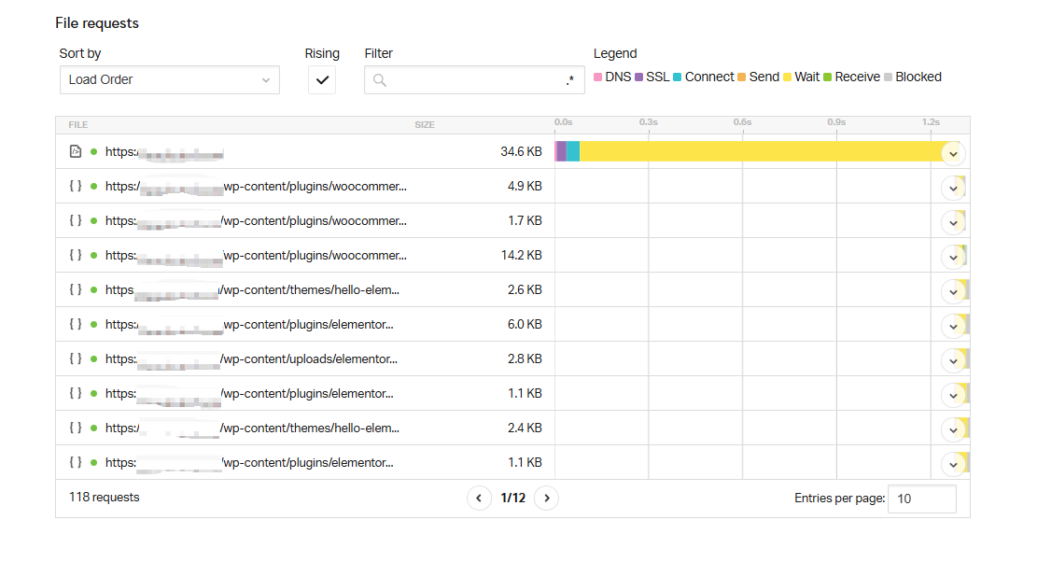This screenshot has width=1037, height=562.
Task: Toggle the regex .* icon in the filter field
Action: click(570, 80)
